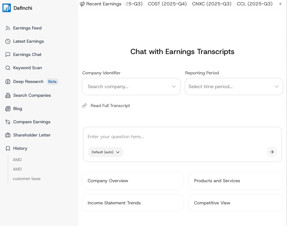287x226 pixels.
Task: Open Earnings Feed via RSS icon
Action: coord(8,28)
